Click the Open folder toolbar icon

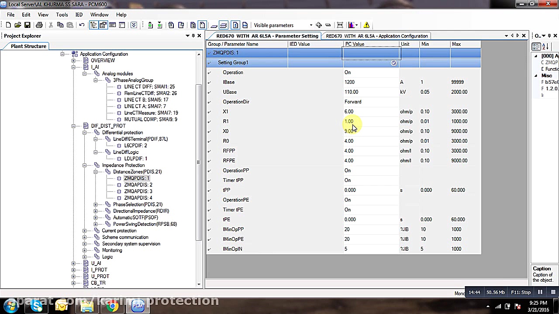(18, 25)
